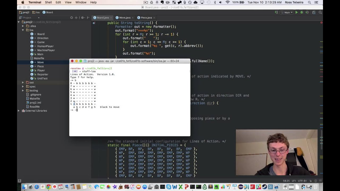
Task: Hide the Project tool window icon
Action: click(x=88, y=18)
